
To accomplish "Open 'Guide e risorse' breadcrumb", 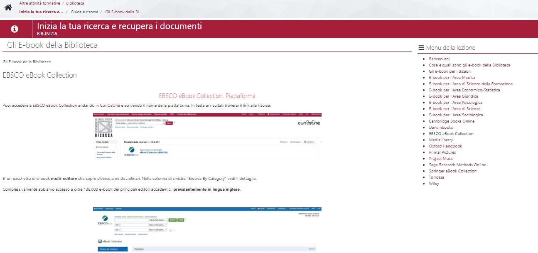I will (84, 12).
